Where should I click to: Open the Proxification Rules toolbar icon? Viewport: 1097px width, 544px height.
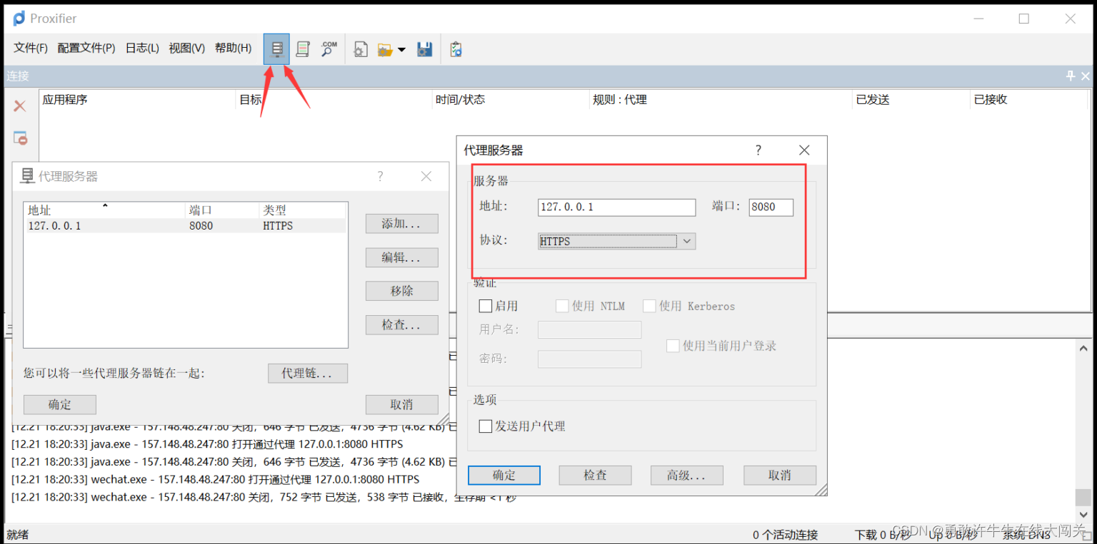303,49
